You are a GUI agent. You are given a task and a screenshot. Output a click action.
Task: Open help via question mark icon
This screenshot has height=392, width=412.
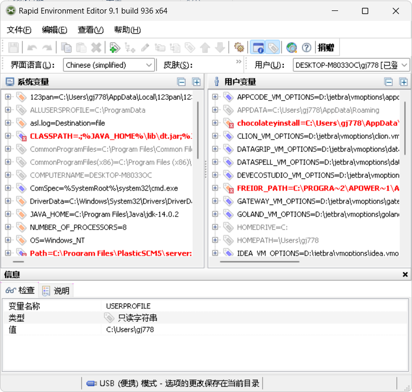(x=306, y=47)
